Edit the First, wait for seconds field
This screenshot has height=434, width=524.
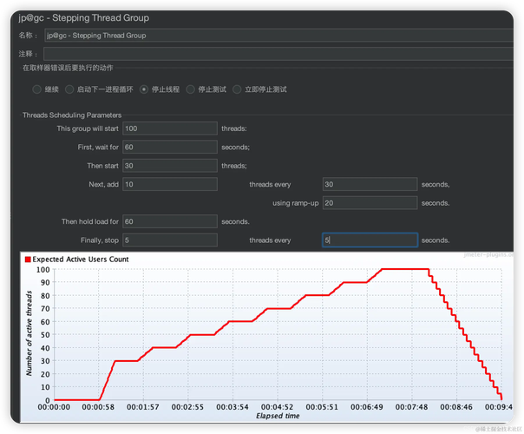coord(170,147)
